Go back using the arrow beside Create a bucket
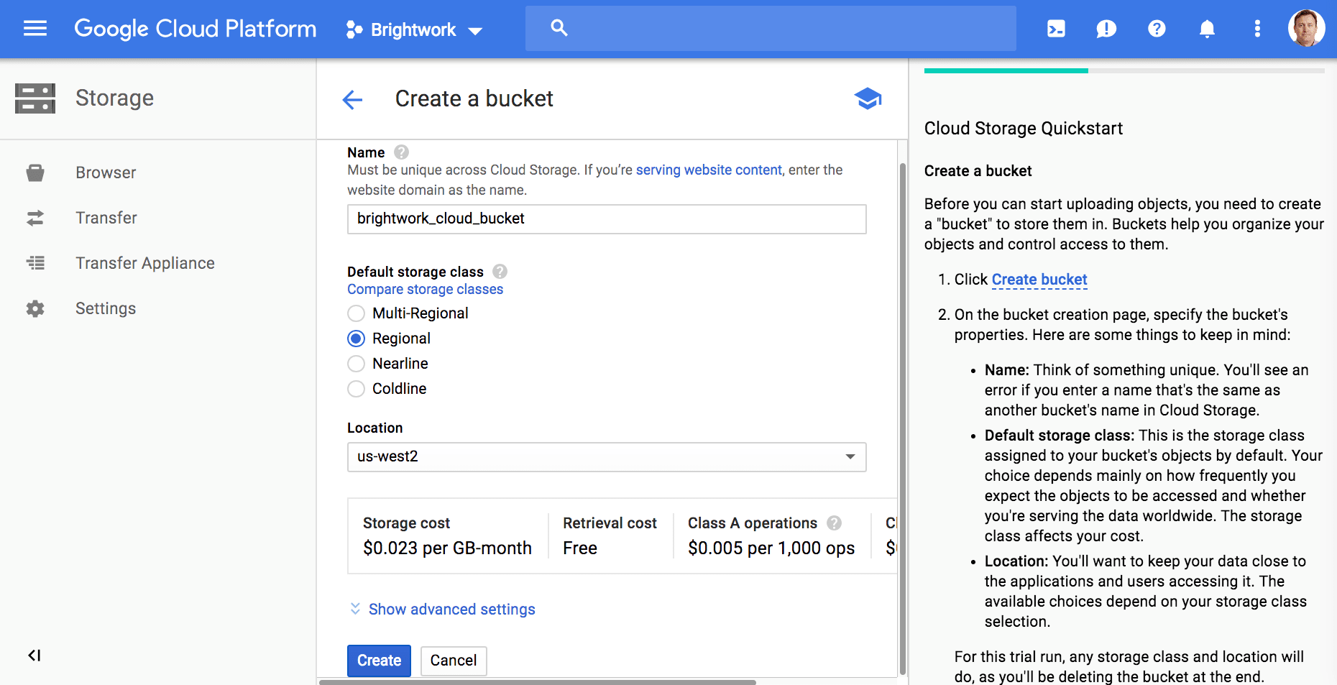Screen dimensions: 1337x685 [353, 99]
